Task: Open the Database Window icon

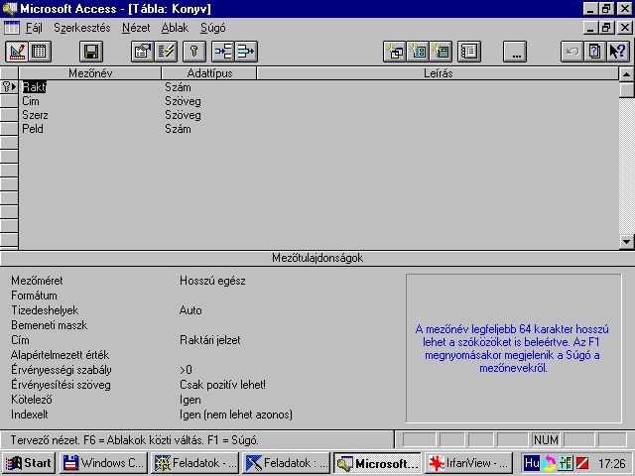Action: pos(469,51)
